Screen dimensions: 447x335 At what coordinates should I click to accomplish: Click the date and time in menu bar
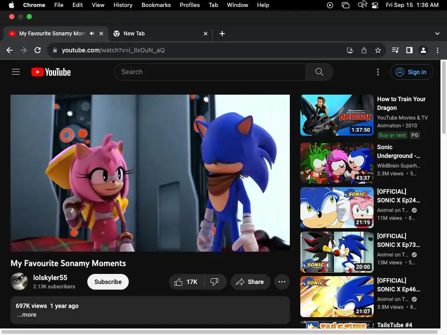[412, 5]
